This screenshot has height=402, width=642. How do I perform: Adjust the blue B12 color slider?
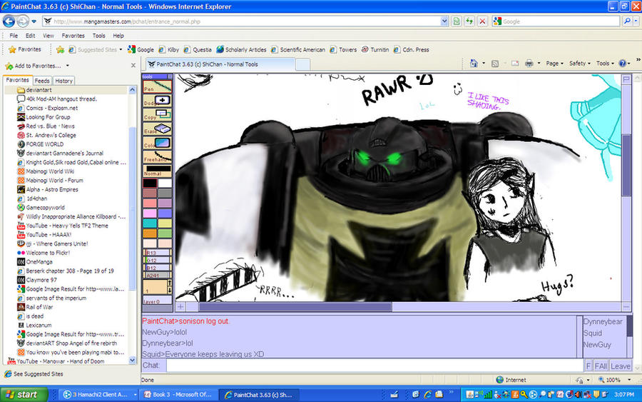coord(157,267)
